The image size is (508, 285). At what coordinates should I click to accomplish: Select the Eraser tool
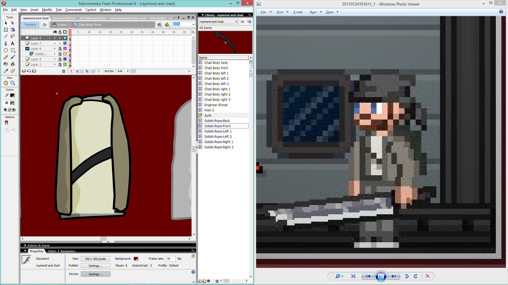[12, 71]
